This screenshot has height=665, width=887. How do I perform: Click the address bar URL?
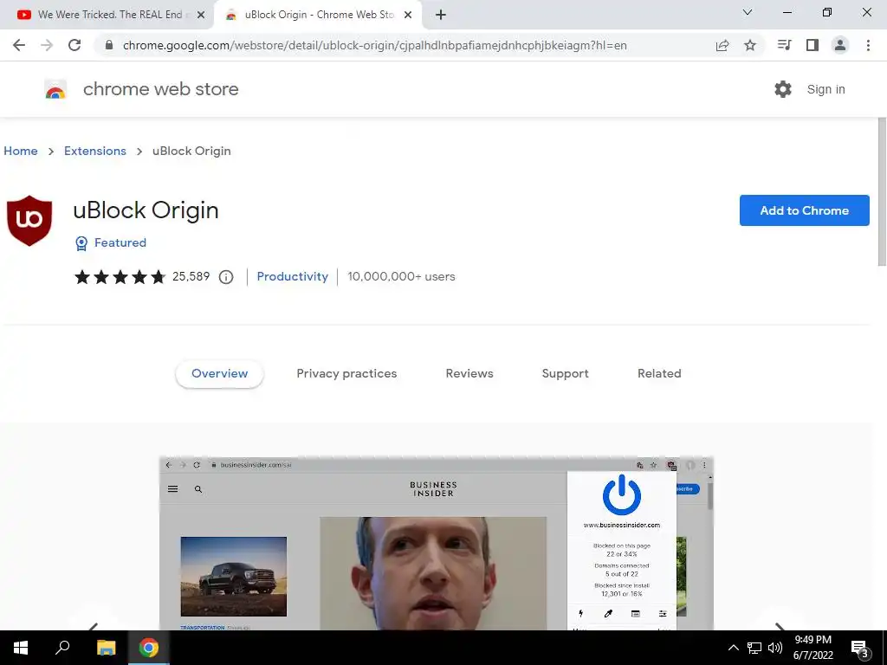click(374, 45)
